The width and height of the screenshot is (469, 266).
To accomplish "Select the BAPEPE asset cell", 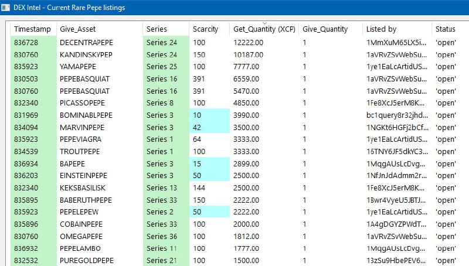I will [x=100, y=163].
